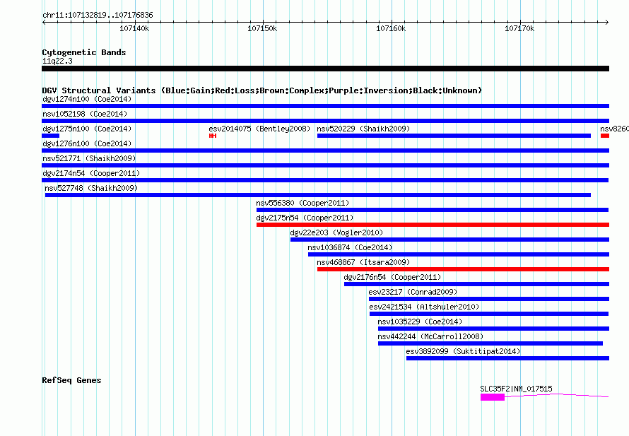Click the RefSeq Genes track title
Screen dimensions: 629x436
71,380
